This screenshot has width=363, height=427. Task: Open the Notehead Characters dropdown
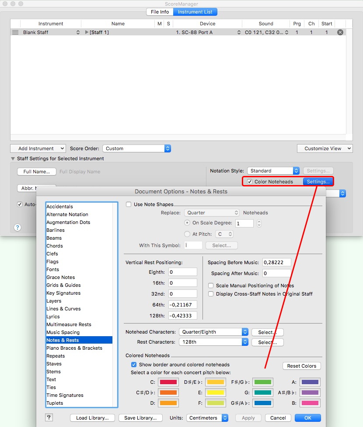[213, 332]
